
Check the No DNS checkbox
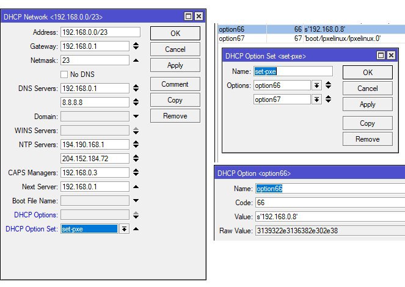pos(64,74)
